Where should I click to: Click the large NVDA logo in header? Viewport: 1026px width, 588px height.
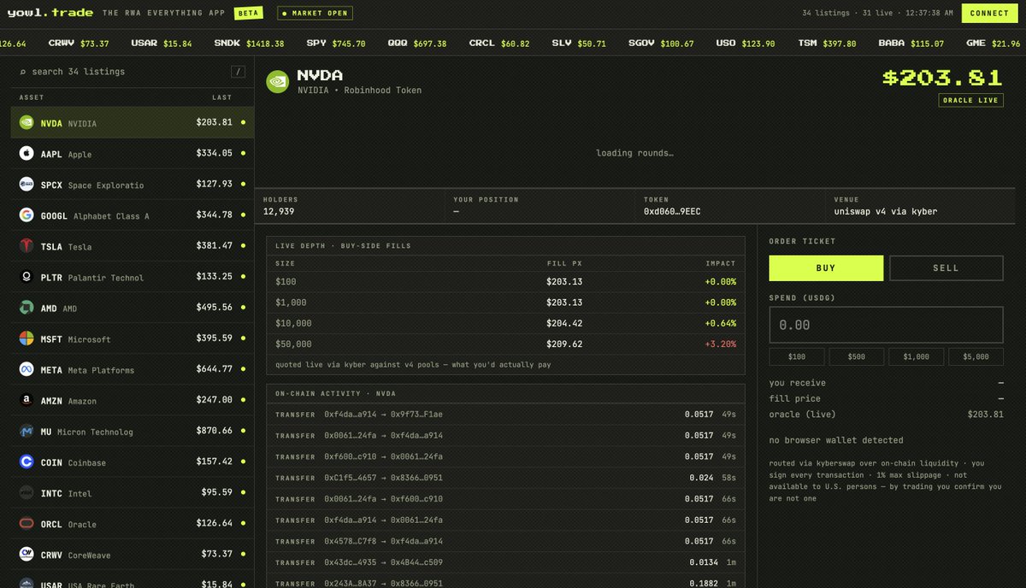(x=278, y=81)
